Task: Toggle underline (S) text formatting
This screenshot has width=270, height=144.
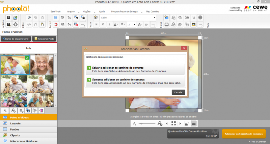Action: 109,24
